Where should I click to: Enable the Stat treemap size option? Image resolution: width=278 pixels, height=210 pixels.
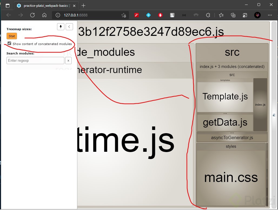[x=12, y=36]
